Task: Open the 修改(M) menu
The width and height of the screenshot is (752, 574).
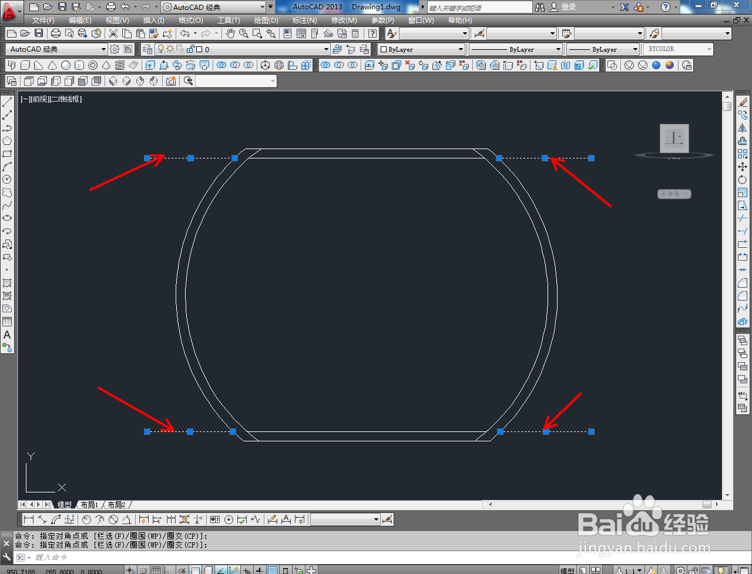Action: pyautogui.click(x=344, y=20)
